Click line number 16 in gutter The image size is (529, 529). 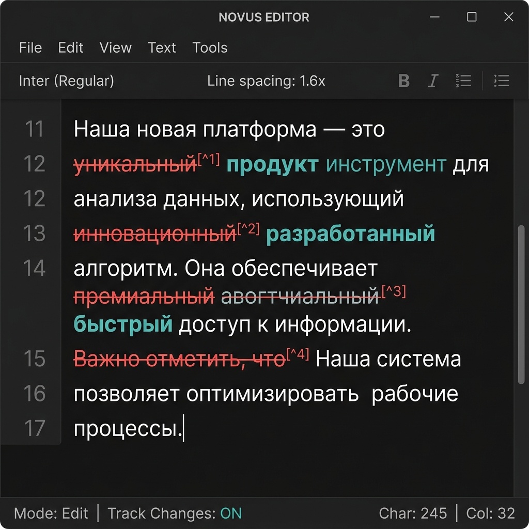point(35,393)
